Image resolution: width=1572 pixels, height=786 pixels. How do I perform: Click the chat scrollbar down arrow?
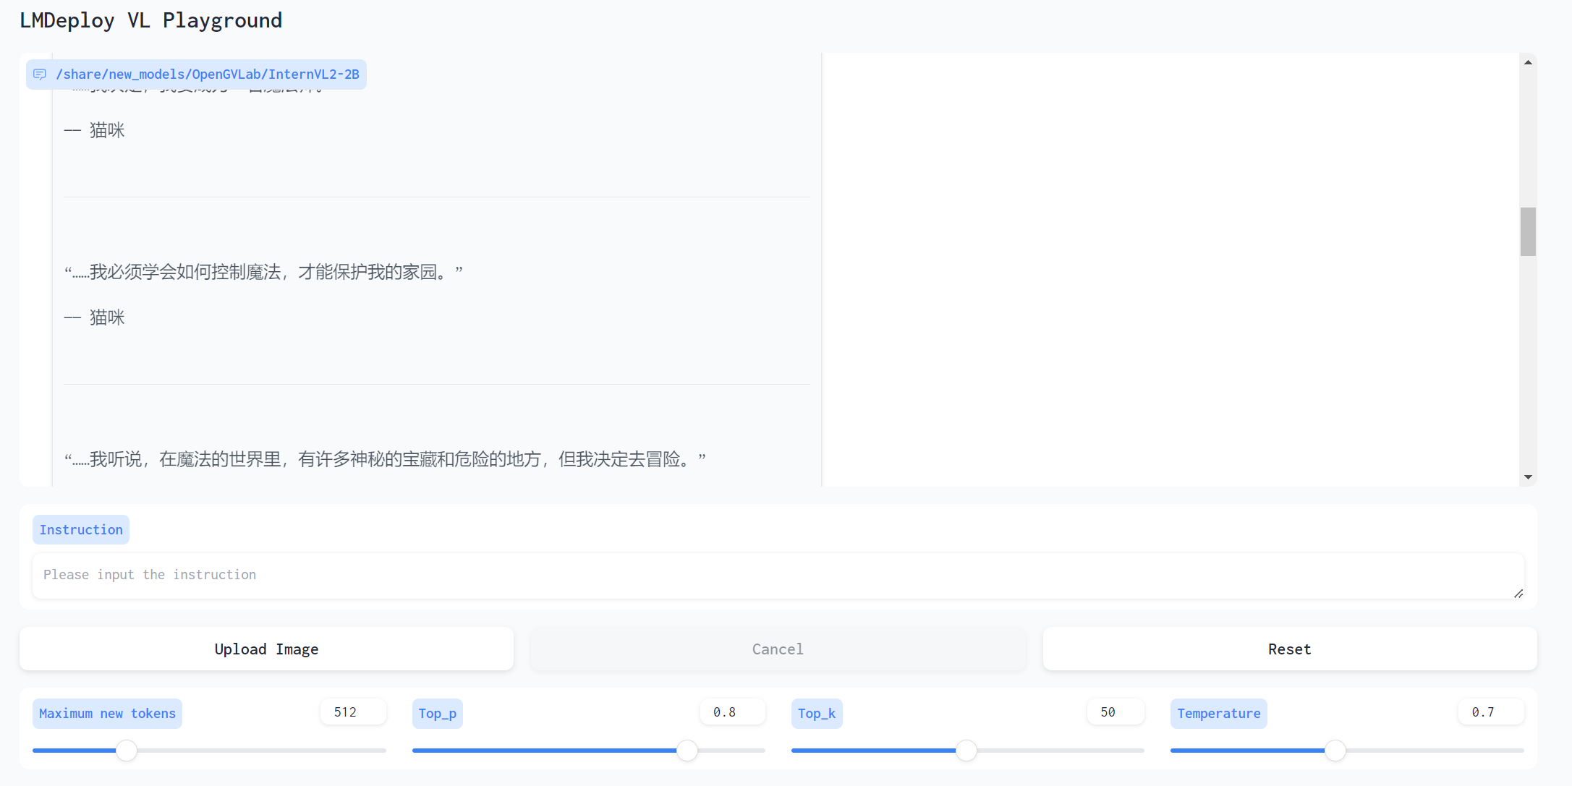pos(1528,477)
